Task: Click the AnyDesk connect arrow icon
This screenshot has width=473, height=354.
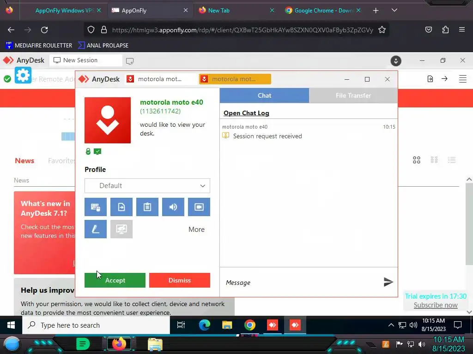Action: coord(444,79)
